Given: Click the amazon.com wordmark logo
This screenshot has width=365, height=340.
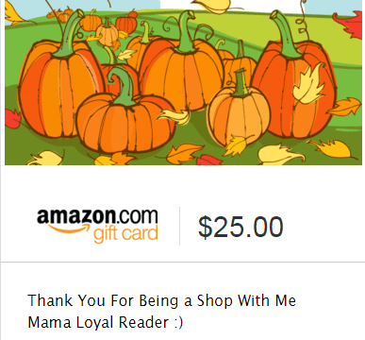Looking at the screenshot, I should (x=97, y=216).
